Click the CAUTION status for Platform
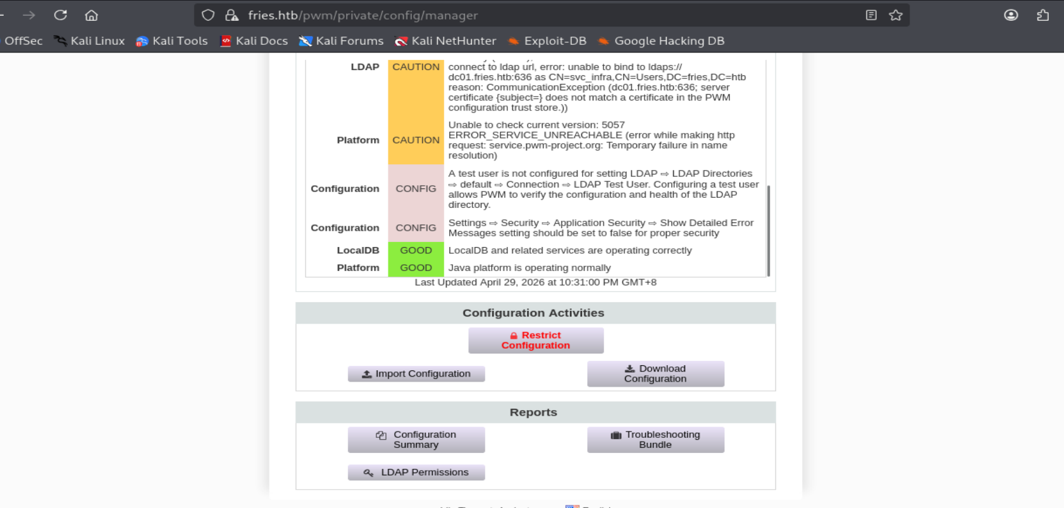The height and width of the screenshot is (508, 1064). coord(416,140)
